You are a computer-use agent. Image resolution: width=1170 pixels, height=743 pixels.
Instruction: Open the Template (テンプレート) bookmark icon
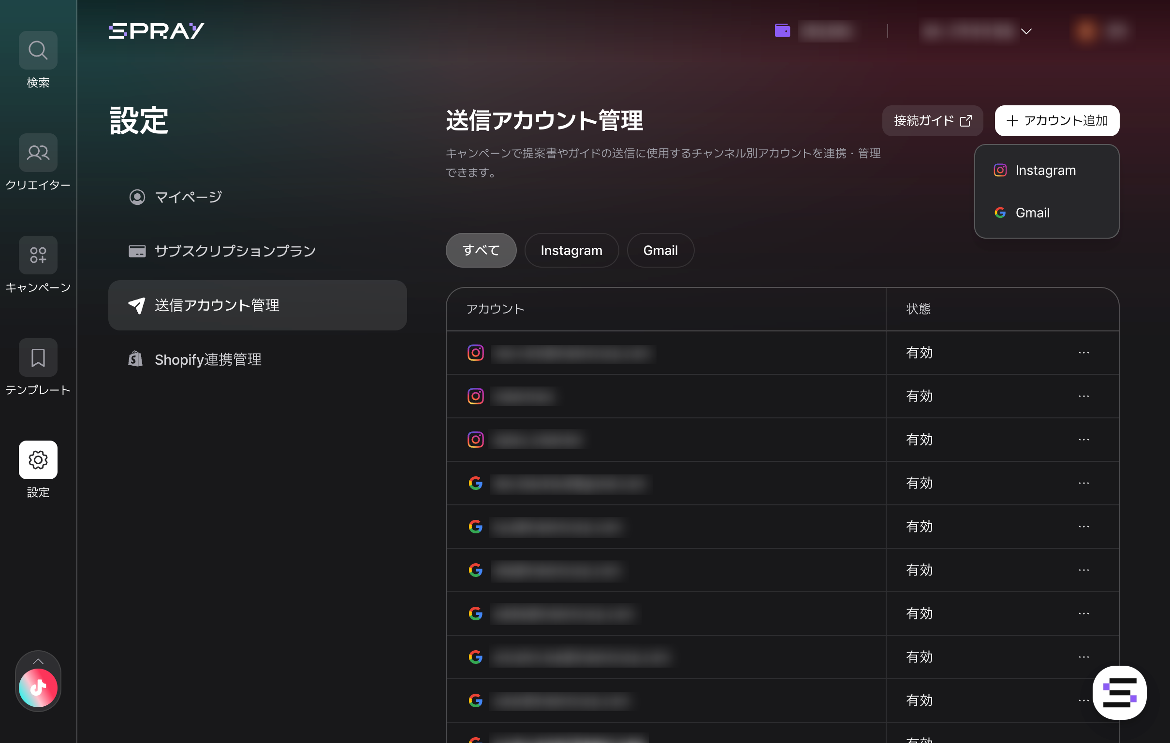tap(38, 357)
